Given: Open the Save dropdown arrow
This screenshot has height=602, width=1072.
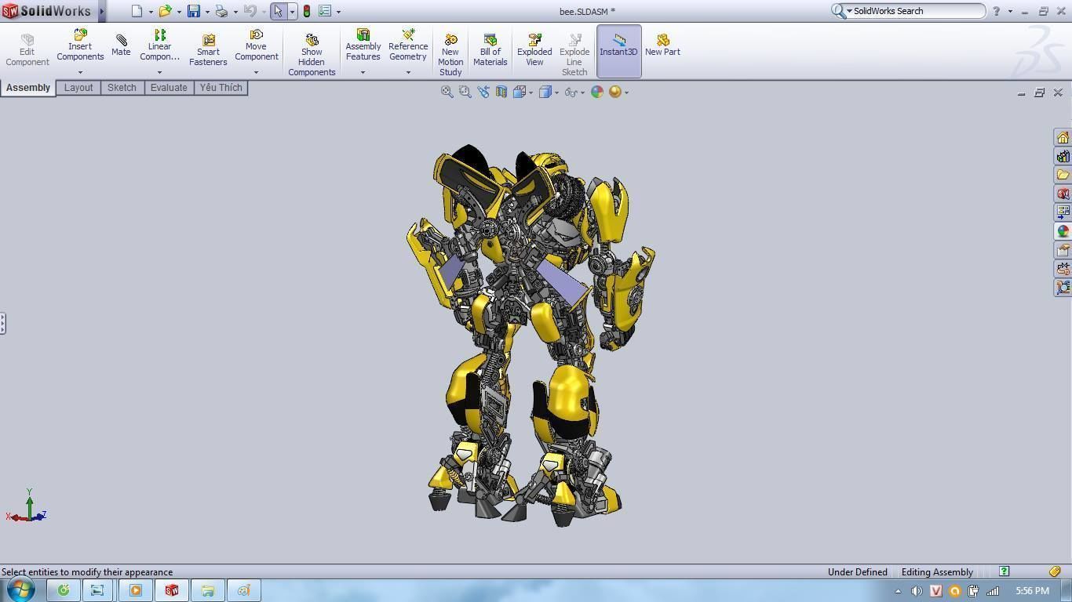Looking at the screenshot, I should click(x=207, y=12).
